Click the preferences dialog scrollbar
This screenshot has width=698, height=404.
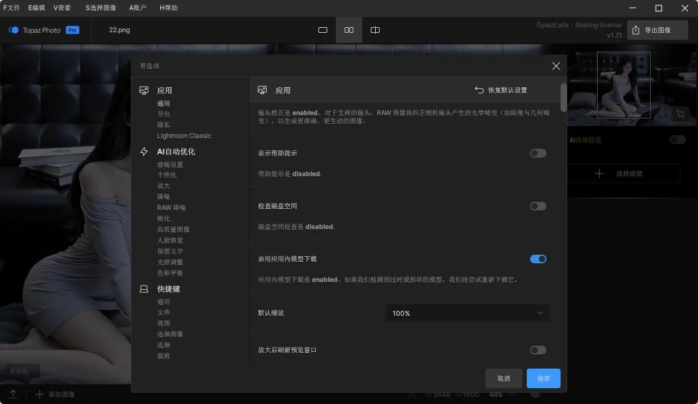coord(564,97)
